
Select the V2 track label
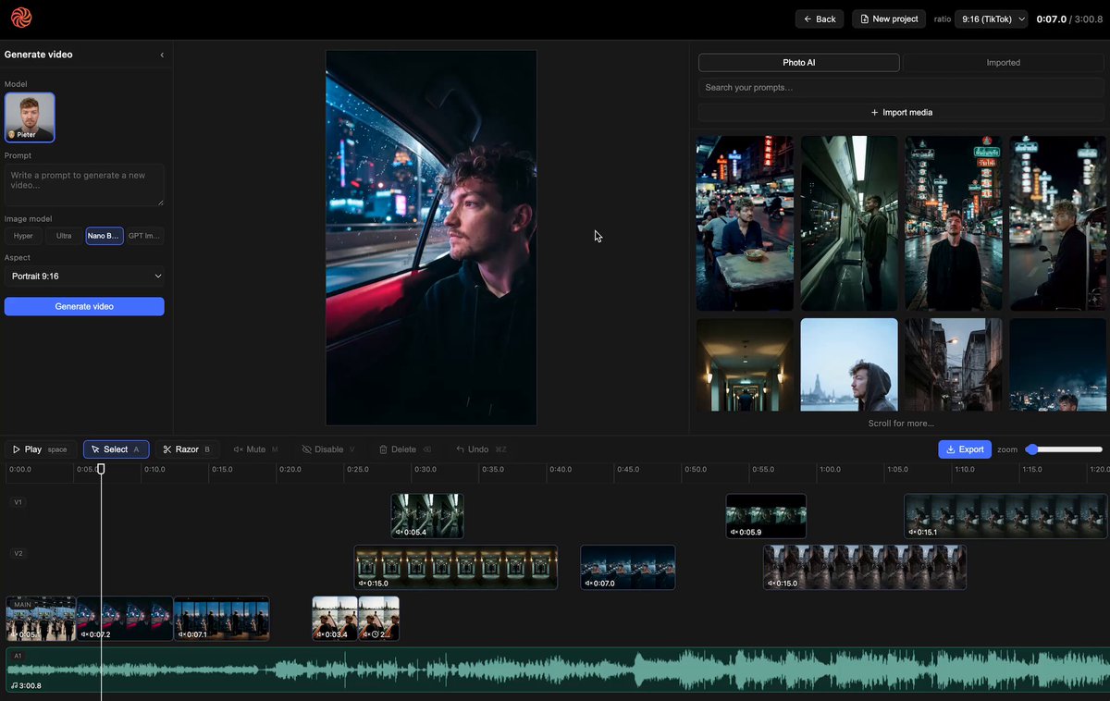(18, 553)
